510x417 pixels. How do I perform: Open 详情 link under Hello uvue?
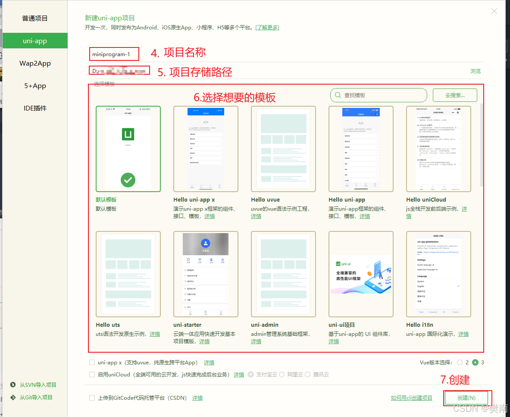(x=256, y=216)
